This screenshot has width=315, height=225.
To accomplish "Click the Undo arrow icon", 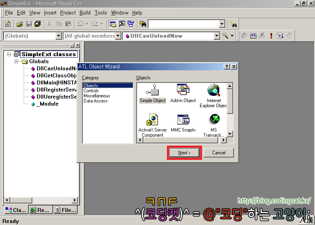I will click(81, 24).
